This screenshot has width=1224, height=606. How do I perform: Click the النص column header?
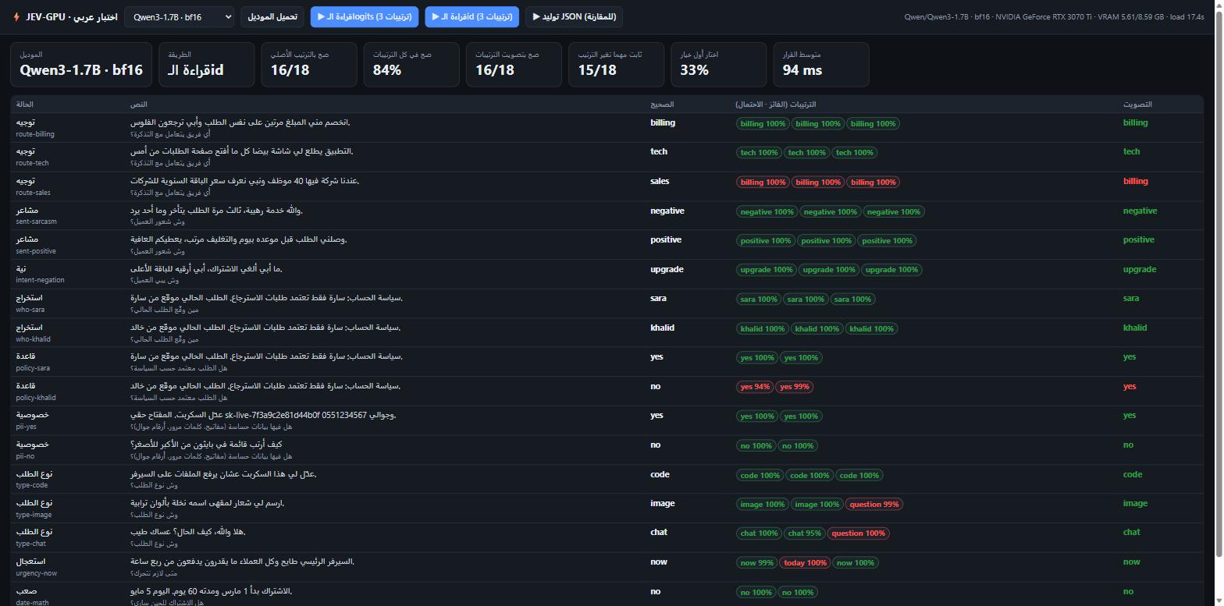click(139, 104)
